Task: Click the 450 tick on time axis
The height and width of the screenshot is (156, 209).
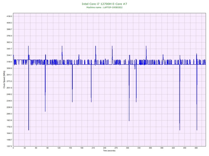Action: click(185, 148)
